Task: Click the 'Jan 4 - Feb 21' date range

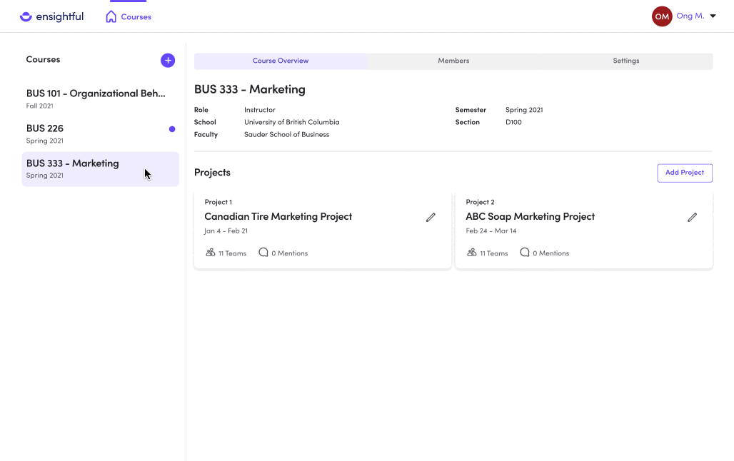Action: tap(226, 230)
